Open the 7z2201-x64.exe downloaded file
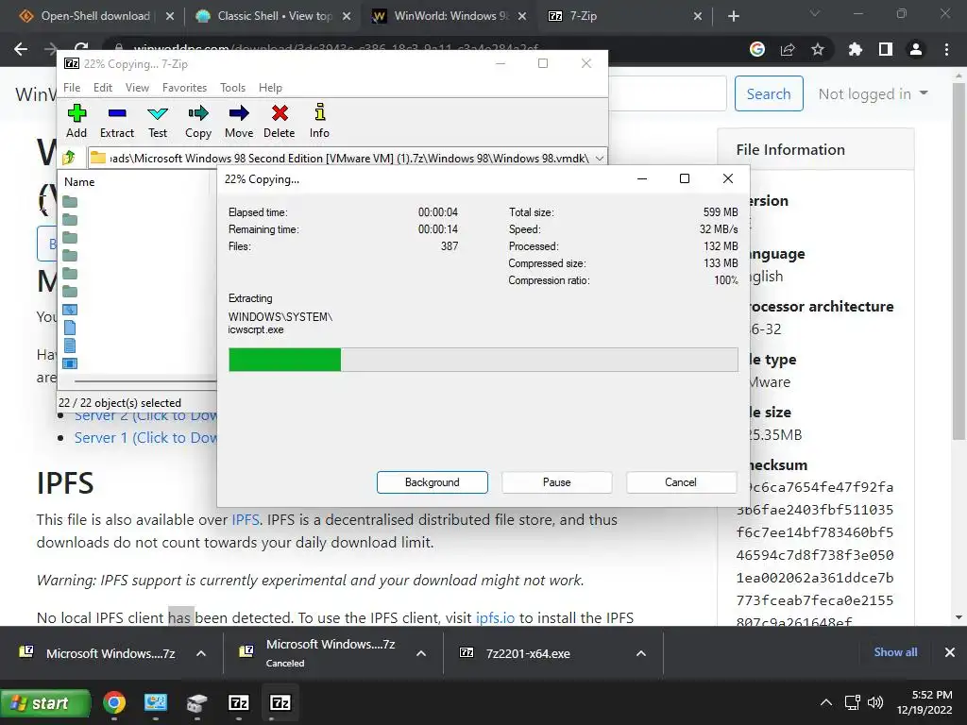Screen dimensions: 967x725 (x=528, y=653)
